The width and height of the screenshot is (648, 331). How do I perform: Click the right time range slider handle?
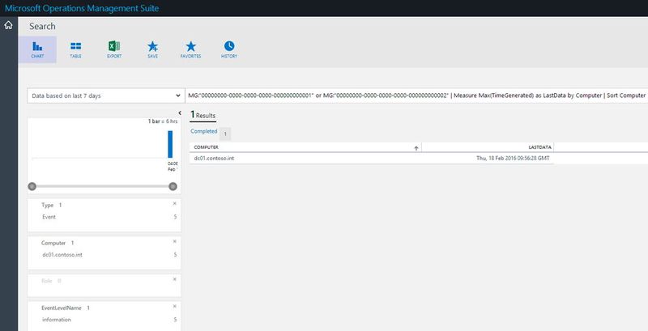pos(173,187)
